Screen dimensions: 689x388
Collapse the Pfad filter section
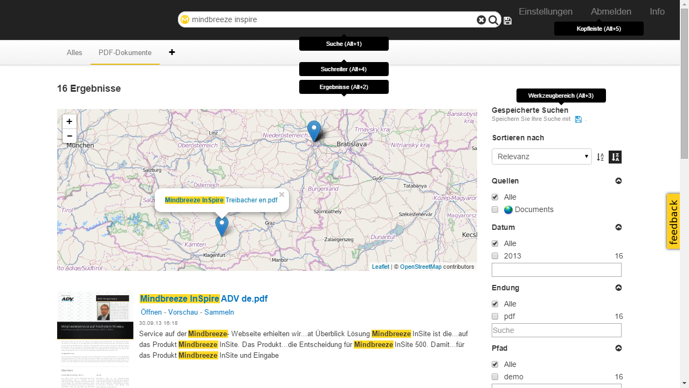tap(619, 348)
